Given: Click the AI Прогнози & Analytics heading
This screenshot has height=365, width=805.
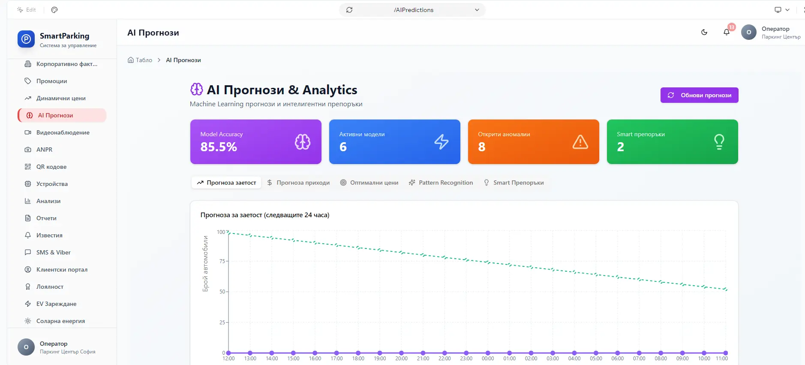Looking at the screenshot, I should (282, 90).
